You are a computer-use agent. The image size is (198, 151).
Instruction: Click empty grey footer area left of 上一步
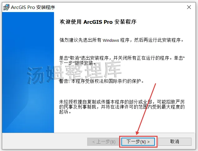(45, 142)
